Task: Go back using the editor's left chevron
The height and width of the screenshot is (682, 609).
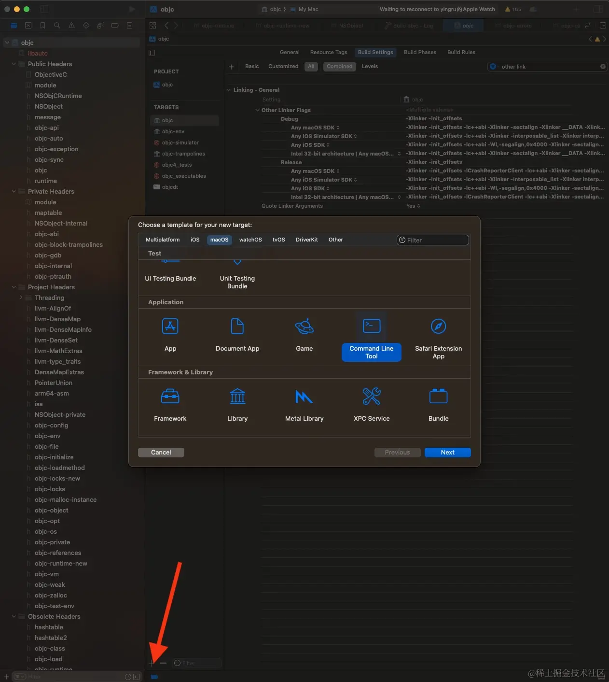Action: point(166,26)
